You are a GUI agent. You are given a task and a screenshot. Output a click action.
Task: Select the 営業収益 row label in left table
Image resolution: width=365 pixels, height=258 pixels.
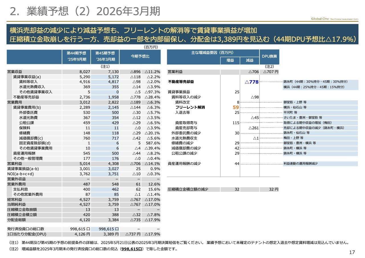tap(15, 72)
